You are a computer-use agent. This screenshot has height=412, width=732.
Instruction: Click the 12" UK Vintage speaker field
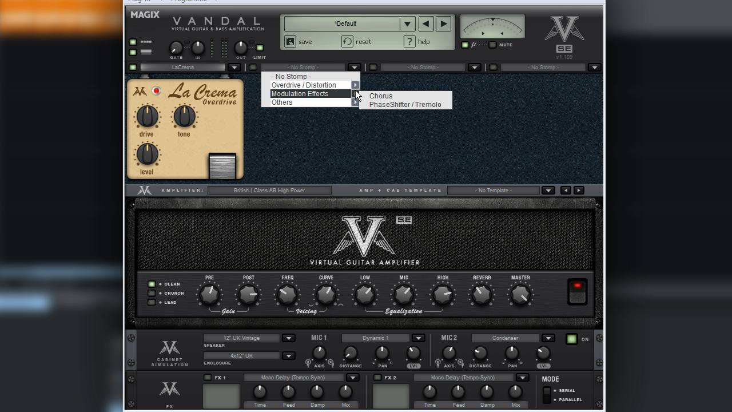coord(242,338)
